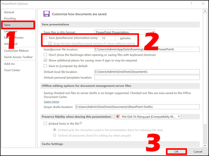Open the General options category

[x=9, y=12]
